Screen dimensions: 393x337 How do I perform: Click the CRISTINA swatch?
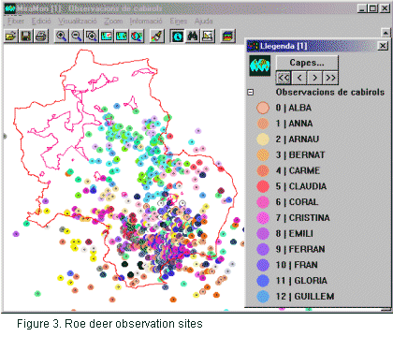click(x=263, y=218)
